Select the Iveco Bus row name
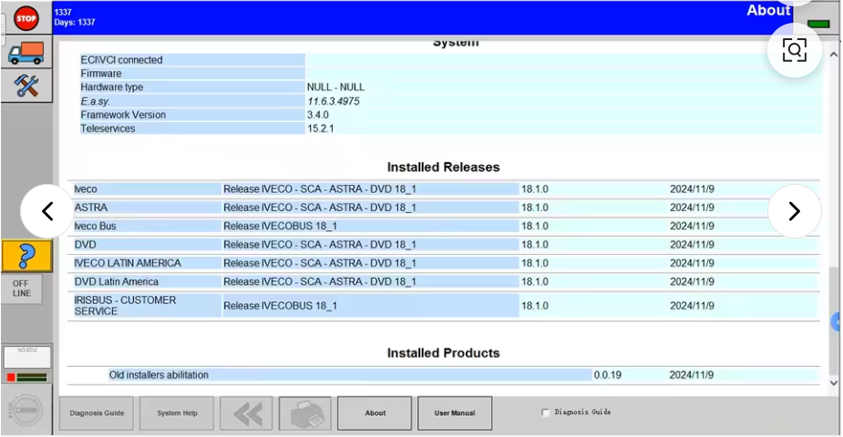The height and width of the screenshot is (437, 843). point(95,226)
